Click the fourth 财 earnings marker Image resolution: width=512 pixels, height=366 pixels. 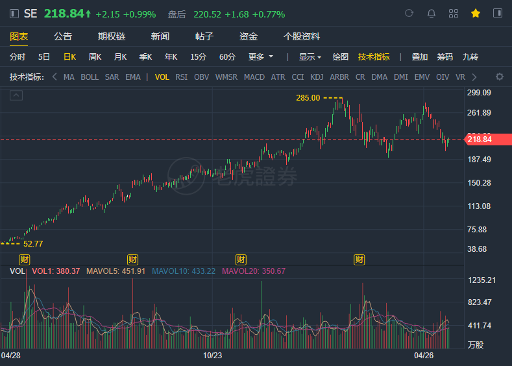pyautogui.click(x=360, y=260)
